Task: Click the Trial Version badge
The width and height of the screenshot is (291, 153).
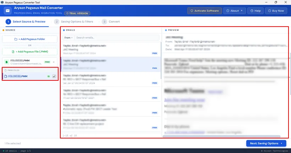Action: (77, 13)
